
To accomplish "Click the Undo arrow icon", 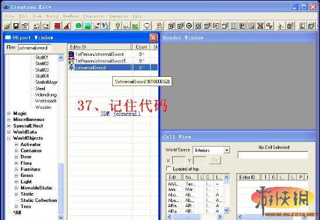I will point(37,26).
